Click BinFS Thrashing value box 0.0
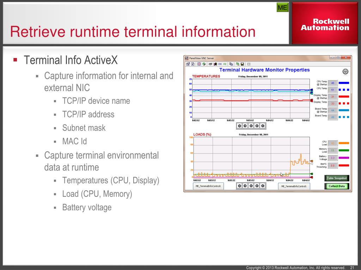The image size is (361, 270). (333, 165)
